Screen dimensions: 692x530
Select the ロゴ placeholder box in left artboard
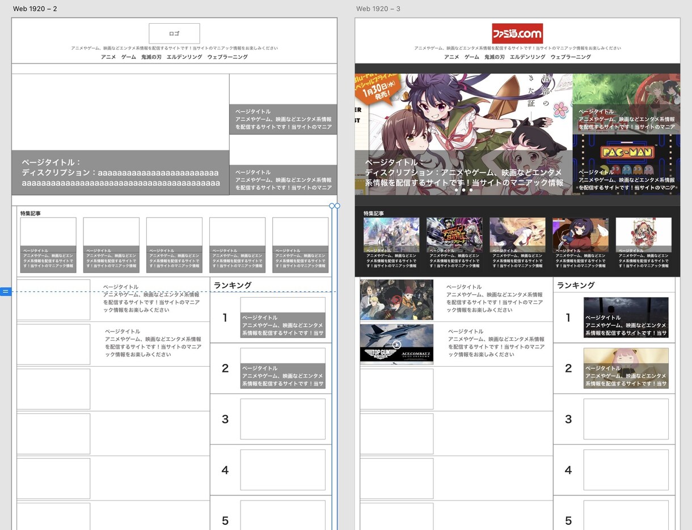[x=174, y=33]
